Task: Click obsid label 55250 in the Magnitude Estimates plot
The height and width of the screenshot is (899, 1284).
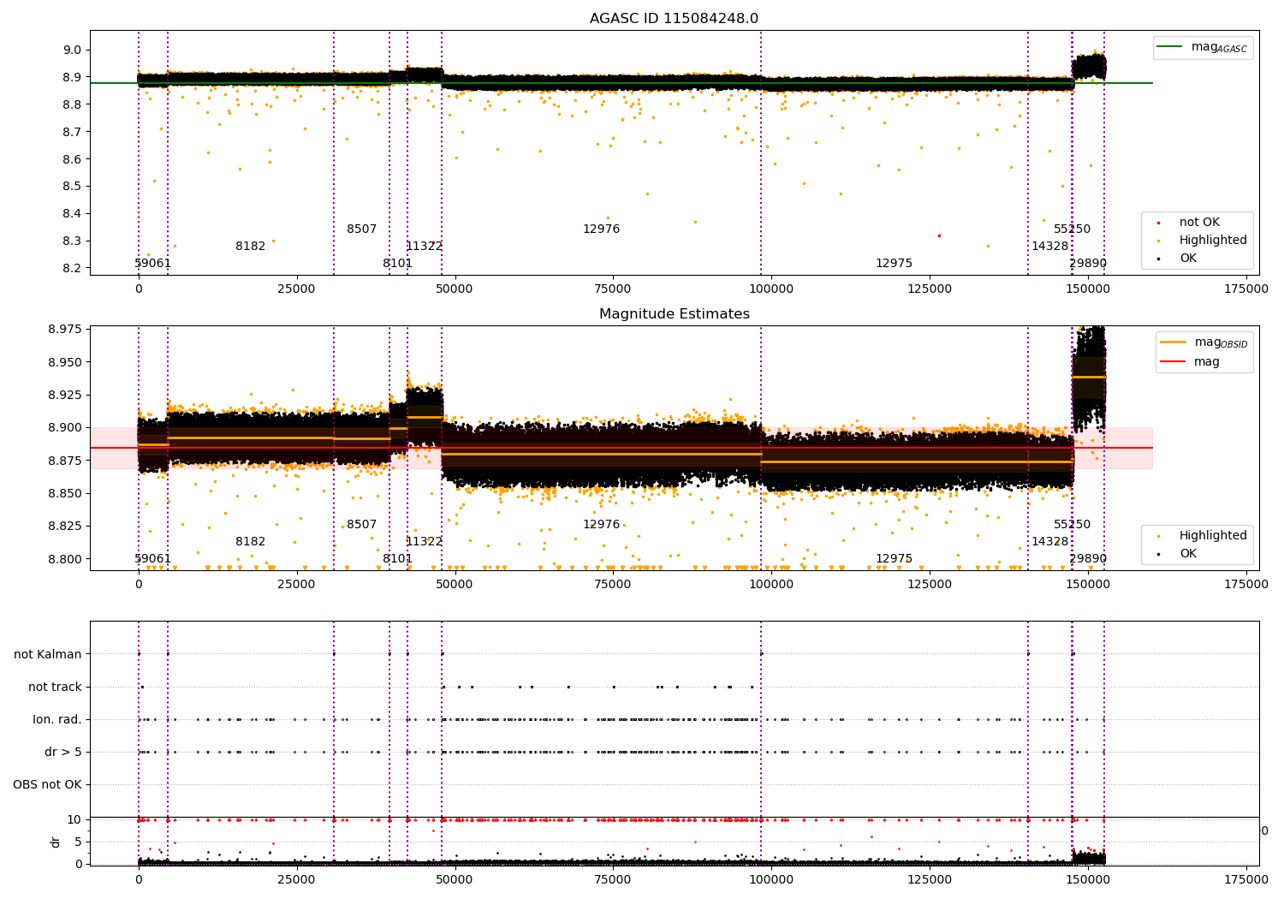Action: [1072, 525]
